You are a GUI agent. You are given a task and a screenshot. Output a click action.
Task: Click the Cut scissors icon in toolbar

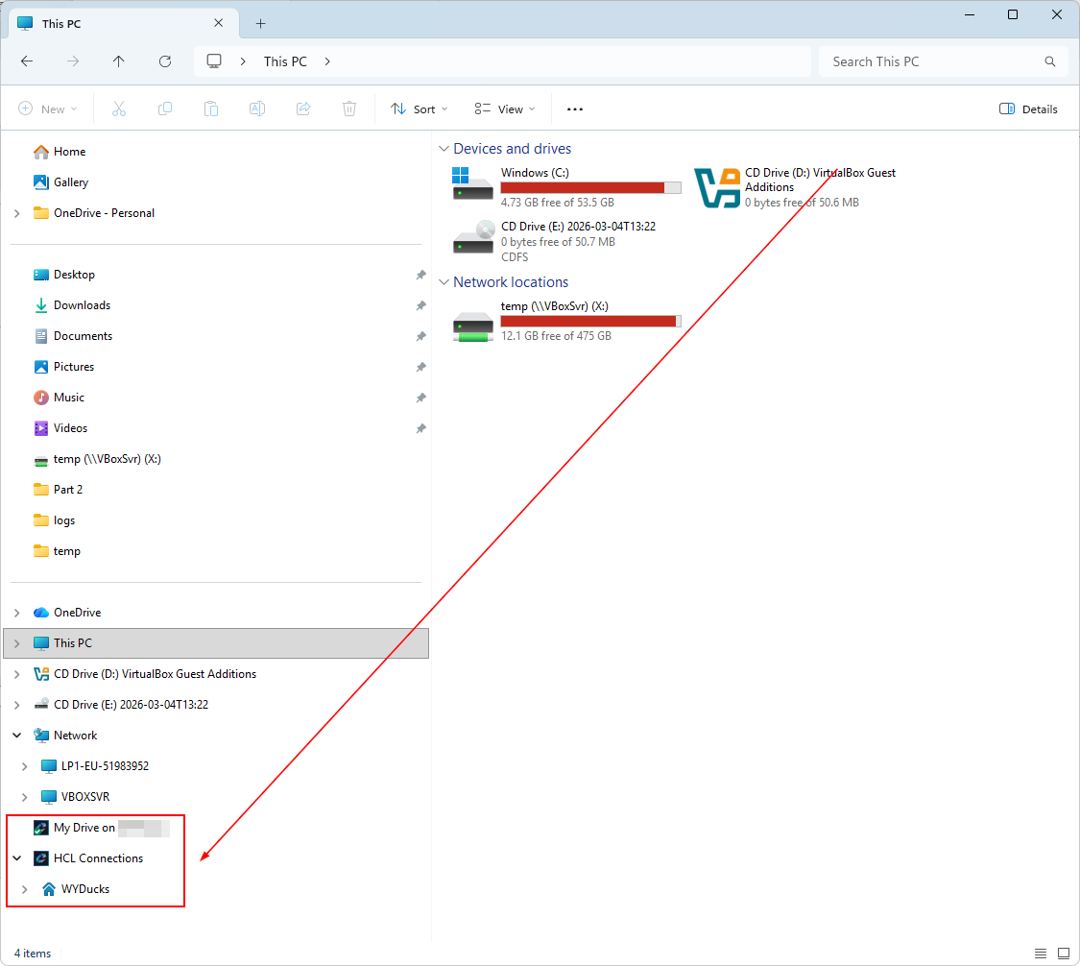[119, 109]
